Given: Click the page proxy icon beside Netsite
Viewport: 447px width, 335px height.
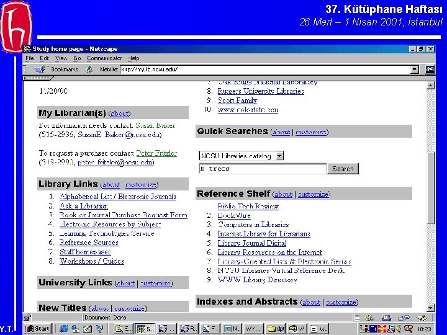Looking at the screenshot, I should point(89,69).
